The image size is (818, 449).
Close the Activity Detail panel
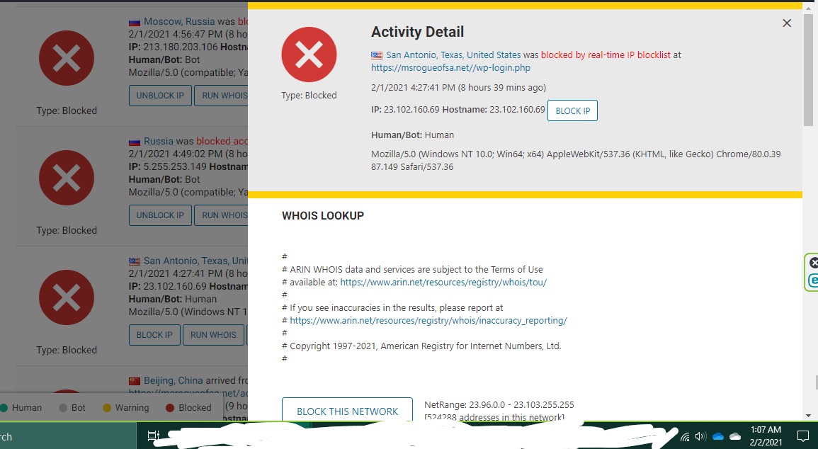pyautogui.click(x=786, y=23)
